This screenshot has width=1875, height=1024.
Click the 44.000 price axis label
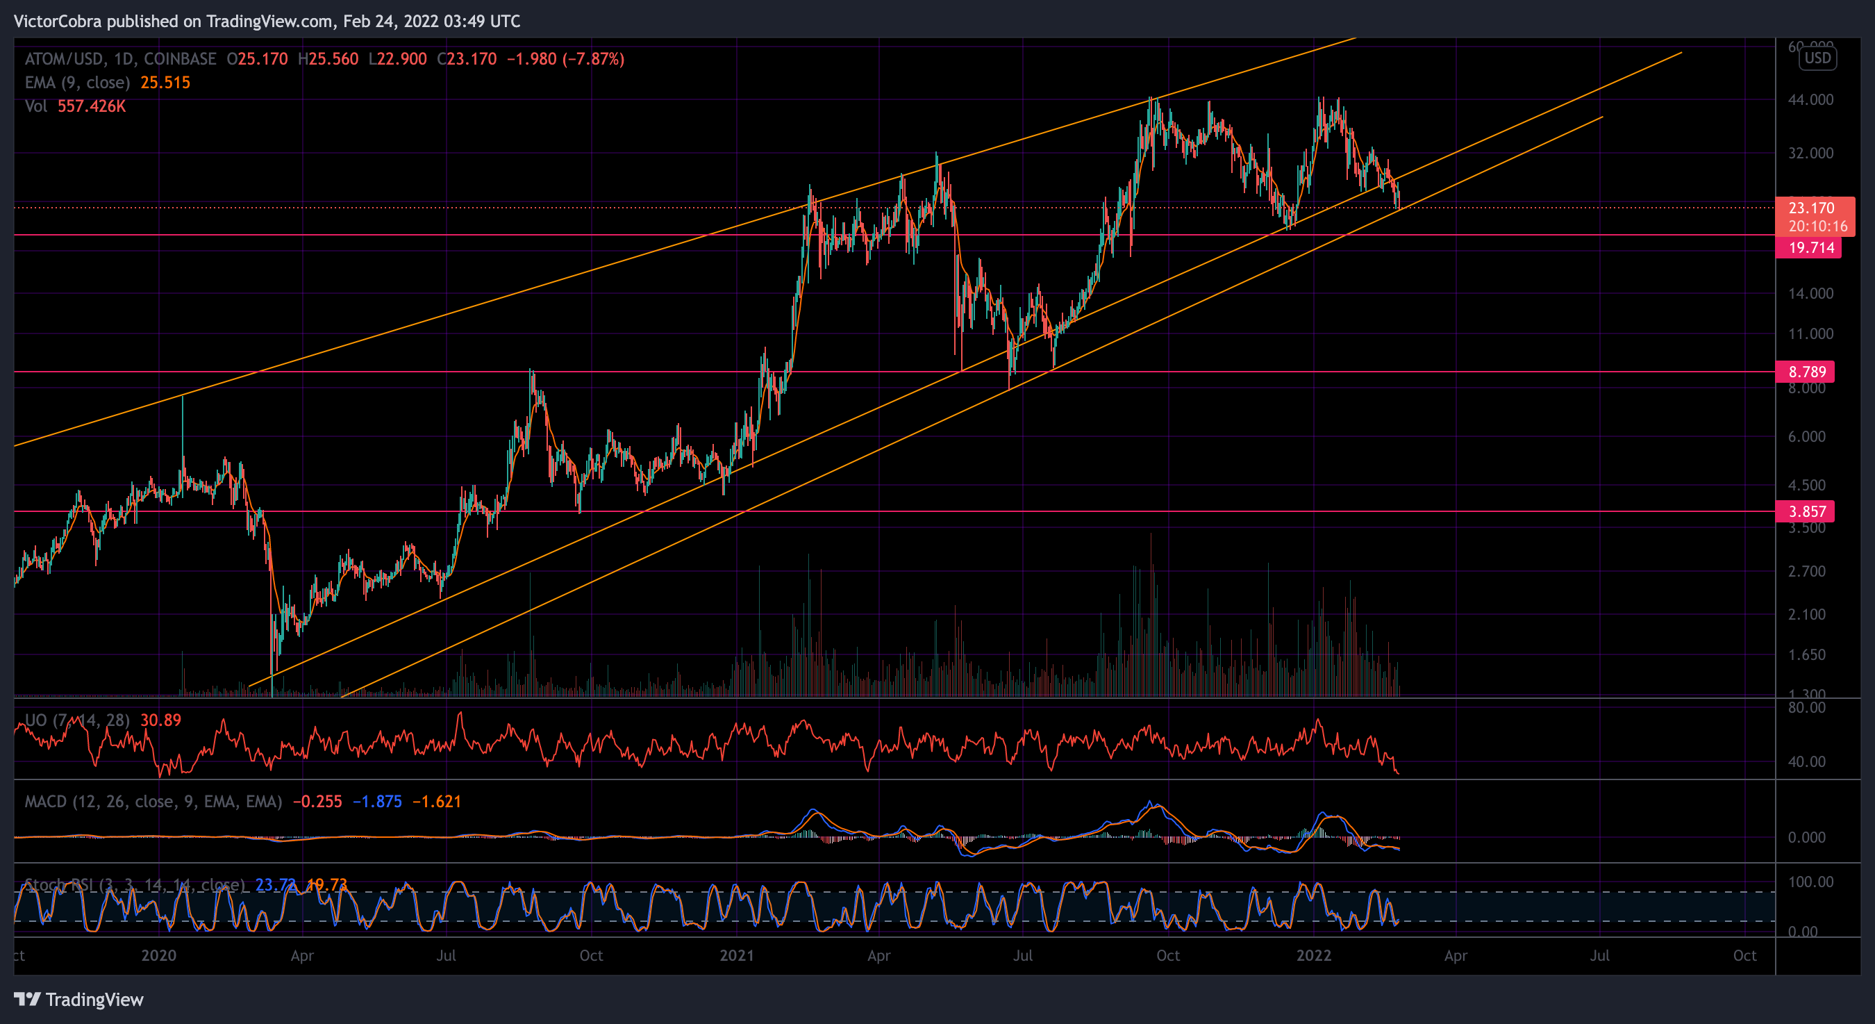[1811, 100]
